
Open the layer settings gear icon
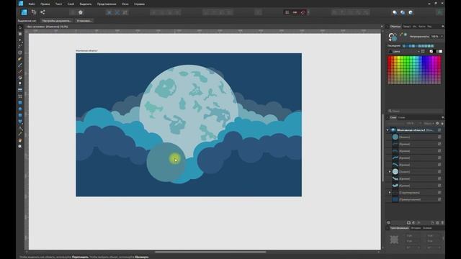(x=437, y=123)
